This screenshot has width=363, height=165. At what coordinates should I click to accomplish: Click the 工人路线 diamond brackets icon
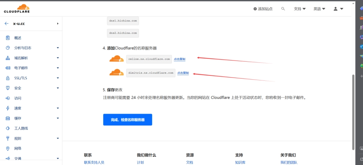[8, 128]
